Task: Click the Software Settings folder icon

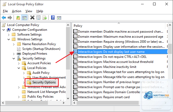Action: click(14, 35)
